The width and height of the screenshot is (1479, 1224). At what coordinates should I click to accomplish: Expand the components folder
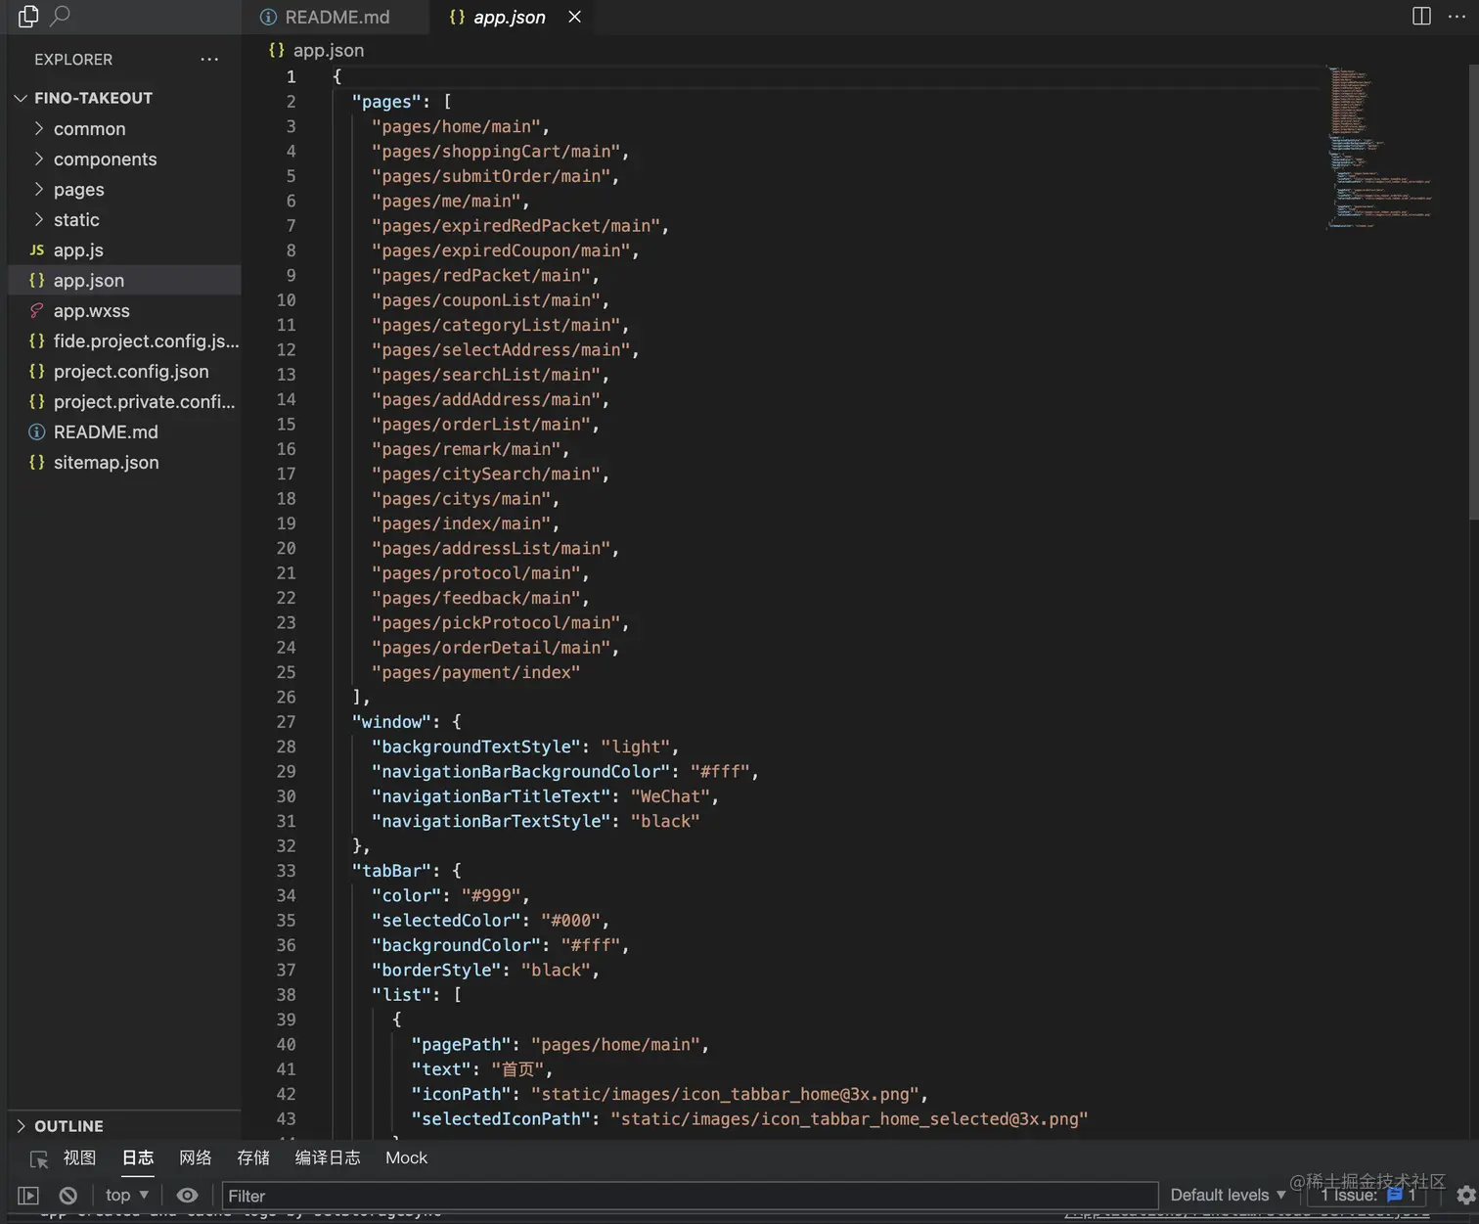[x=124, y=159]
